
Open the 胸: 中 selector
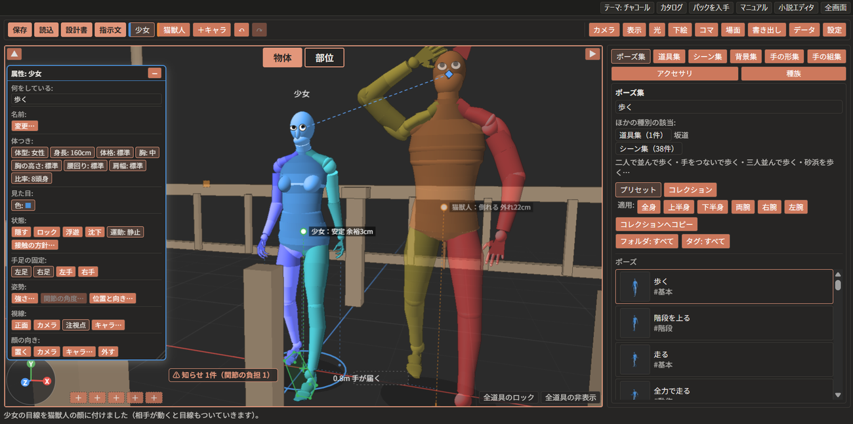pos(148,153)
